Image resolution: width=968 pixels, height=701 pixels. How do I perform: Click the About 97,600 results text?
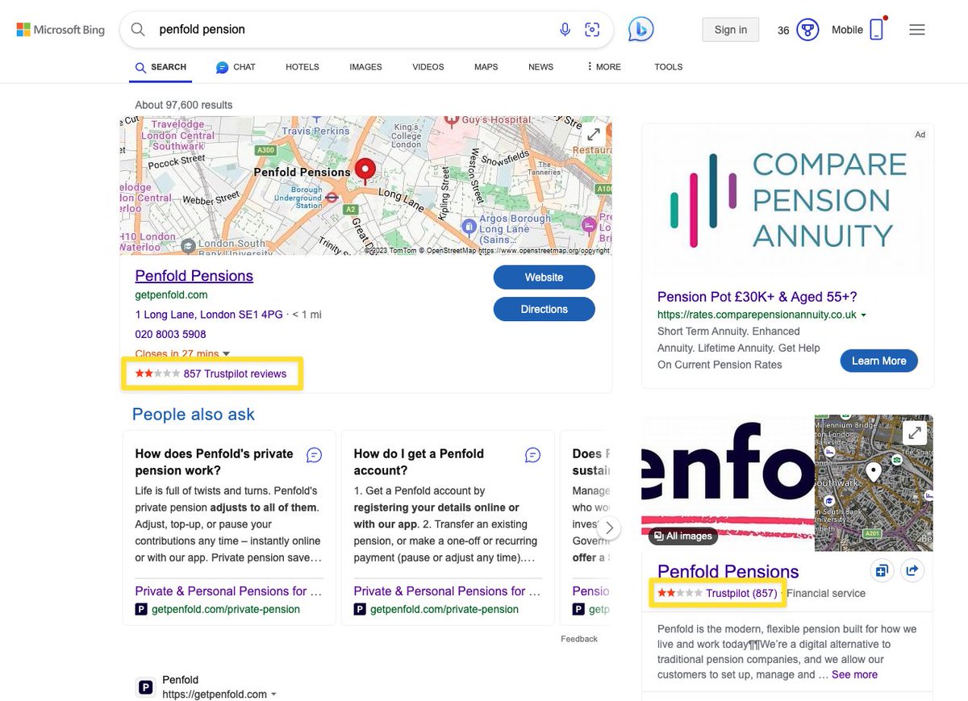[x=184, y=105]
